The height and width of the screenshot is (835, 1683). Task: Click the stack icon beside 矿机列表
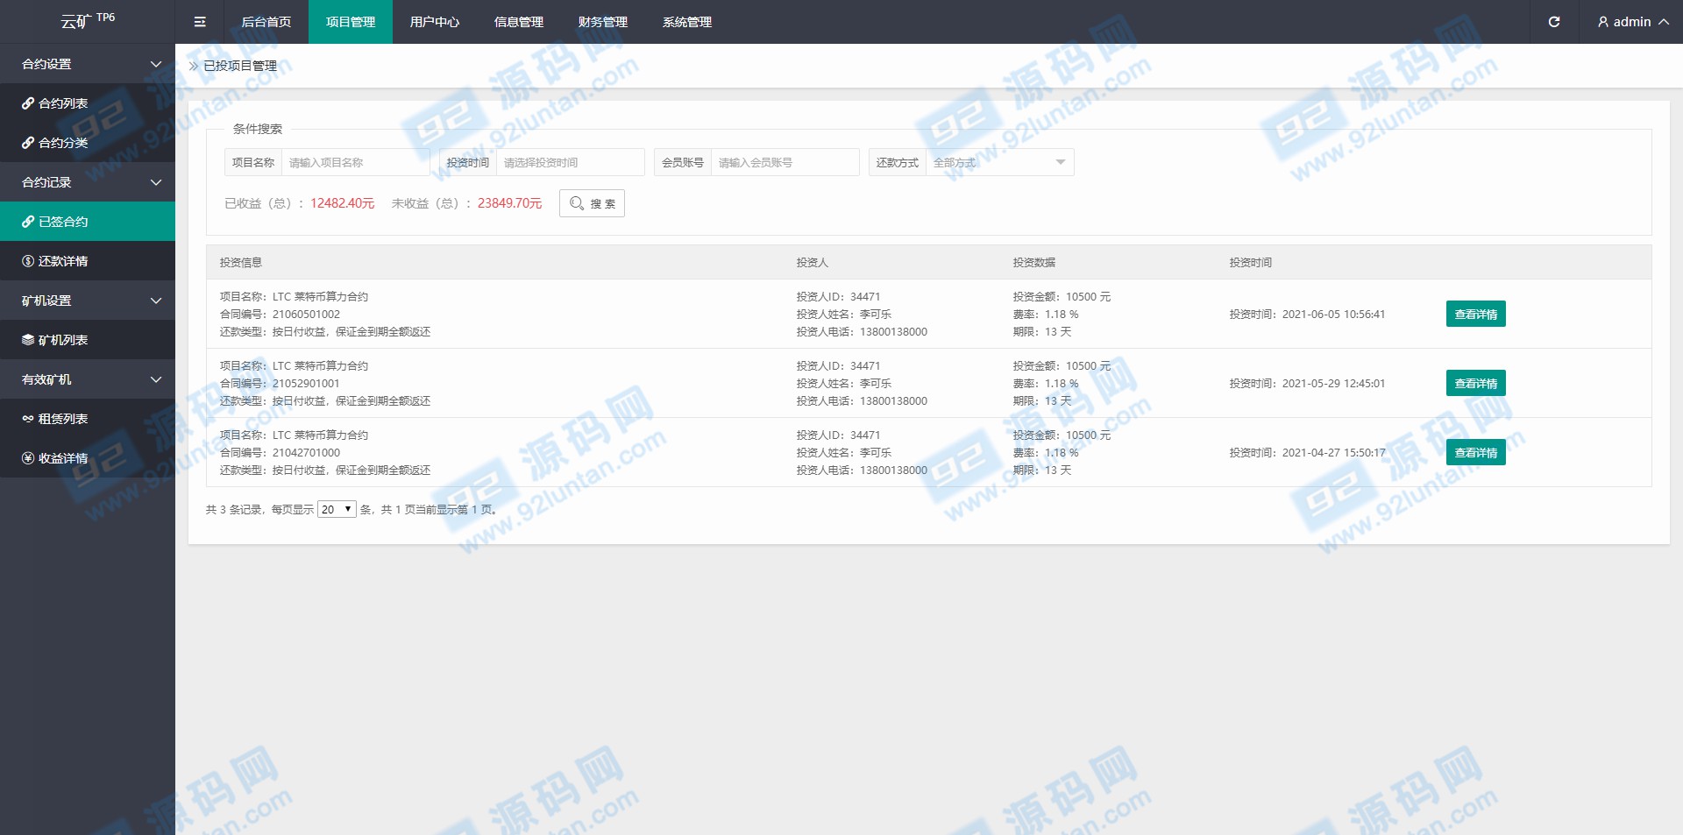tap(28, 340)
